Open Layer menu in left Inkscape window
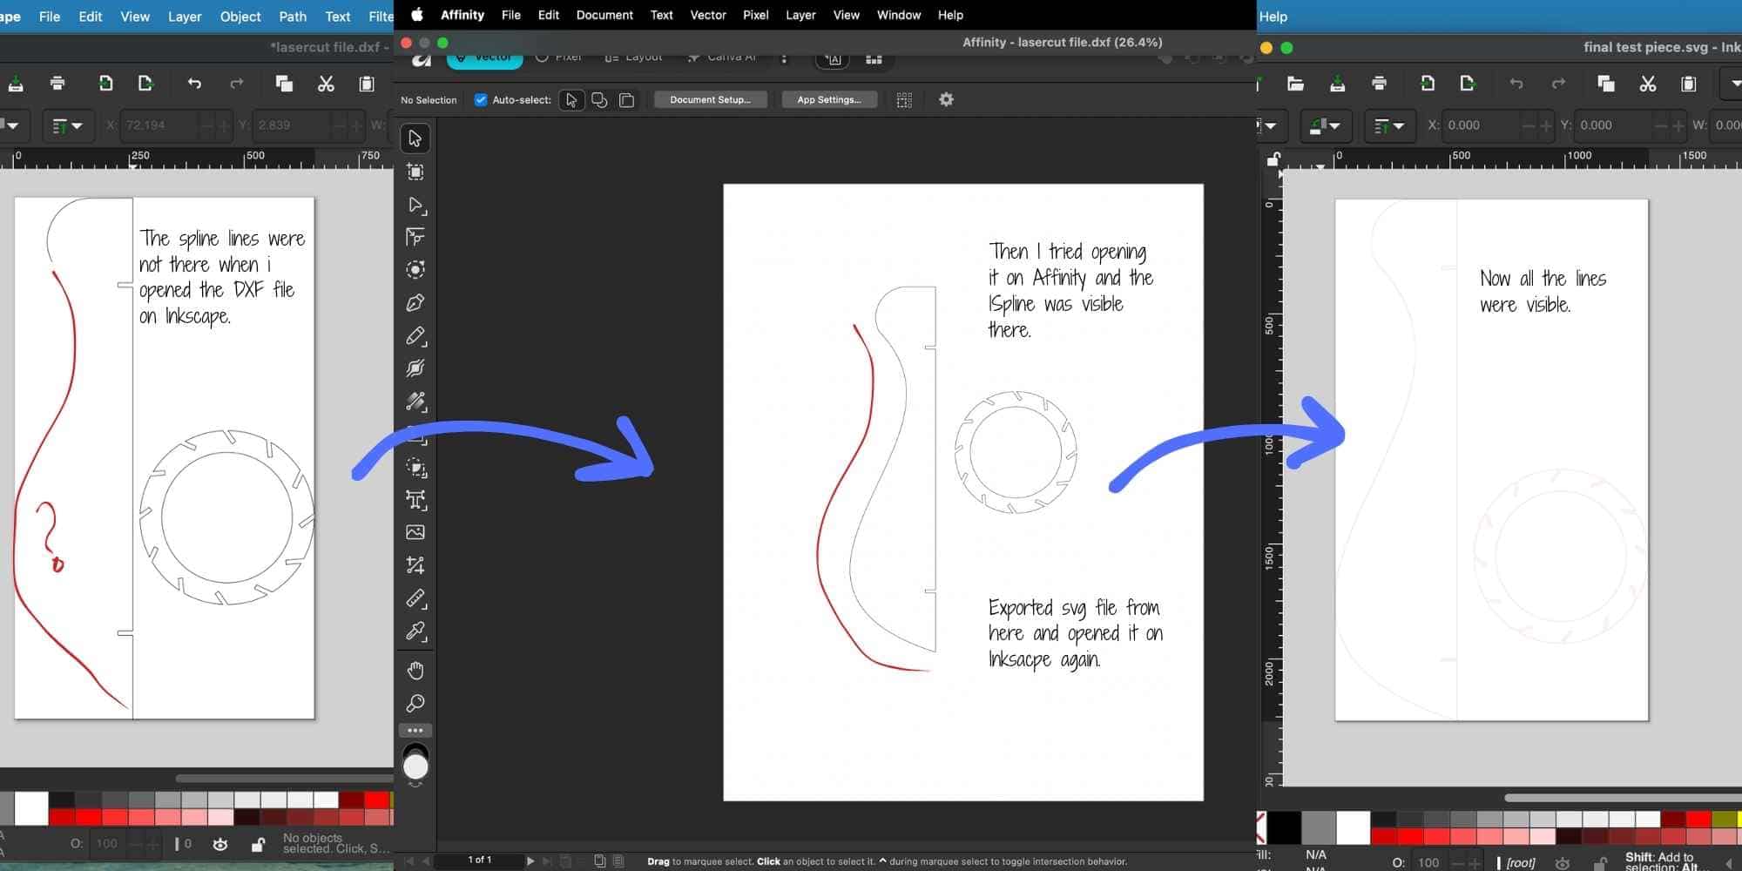Screen dimensions: 1742x871 pyautogui.click(x=184, y=17)
